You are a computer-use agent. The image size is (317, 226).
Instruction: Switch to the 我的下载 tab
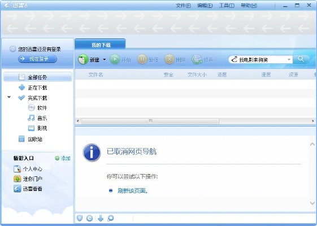(101, 45)
